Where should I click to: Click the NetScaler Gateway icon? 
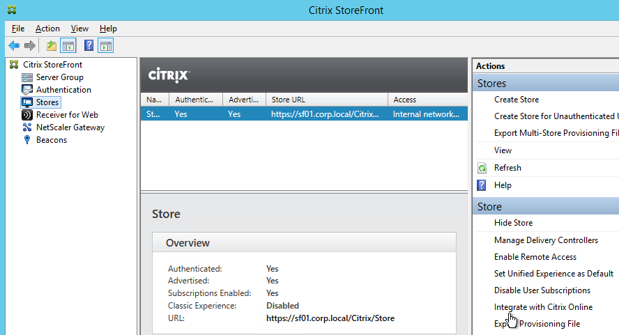(x=27, y=127)
